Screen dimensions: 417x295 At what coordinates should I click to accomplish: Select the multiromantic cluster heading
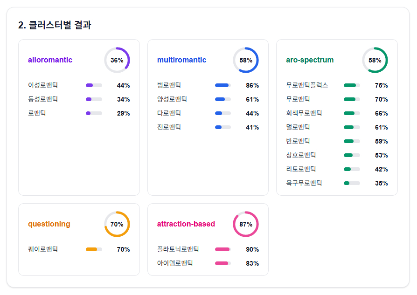[181, 60]
